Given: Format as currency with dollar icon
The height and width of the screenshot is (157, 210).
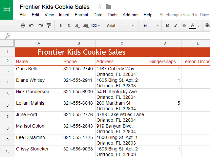Looking at the screenshot, I should (61, 26).
